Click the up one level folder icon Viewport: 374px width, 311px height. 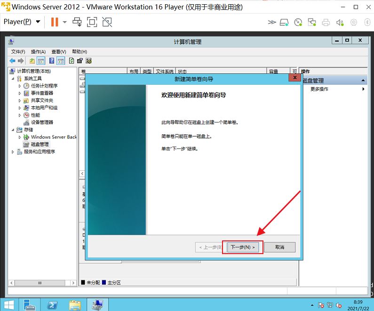(x=32, y=61)
